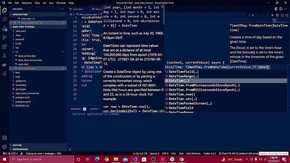Stop the debug session

coord(282,15)
